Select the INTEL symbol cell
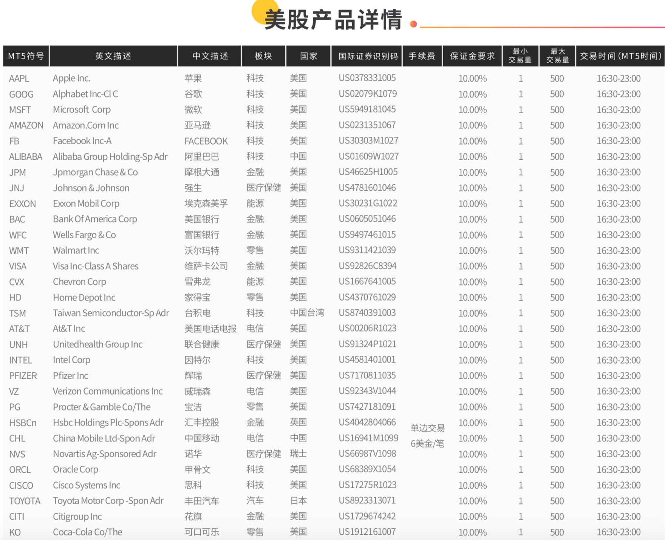The image size is (665, 540). click(21, 360)
